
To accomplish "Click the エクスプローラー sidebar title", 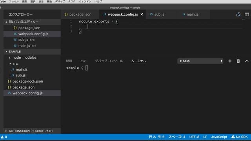I will pos(21,14).
